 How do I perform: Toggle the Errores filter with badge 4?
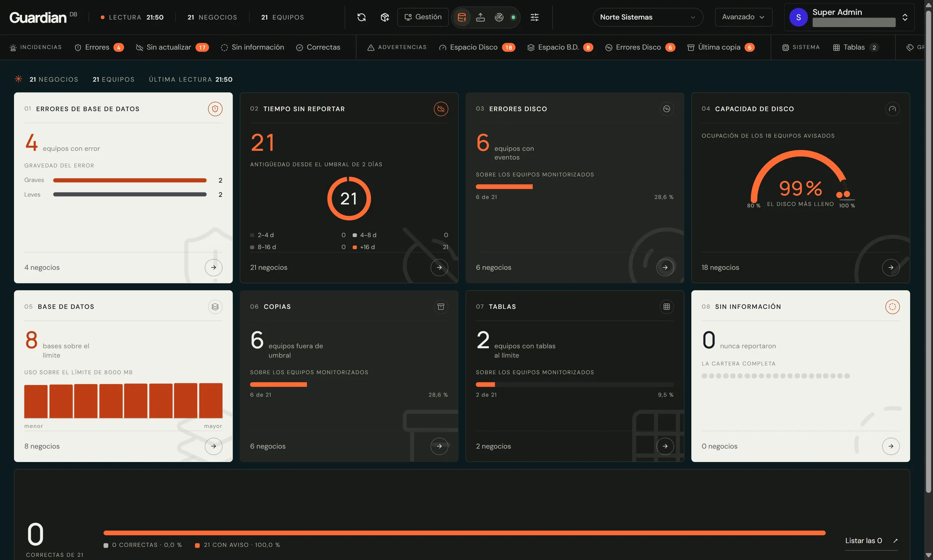point(99,47)
